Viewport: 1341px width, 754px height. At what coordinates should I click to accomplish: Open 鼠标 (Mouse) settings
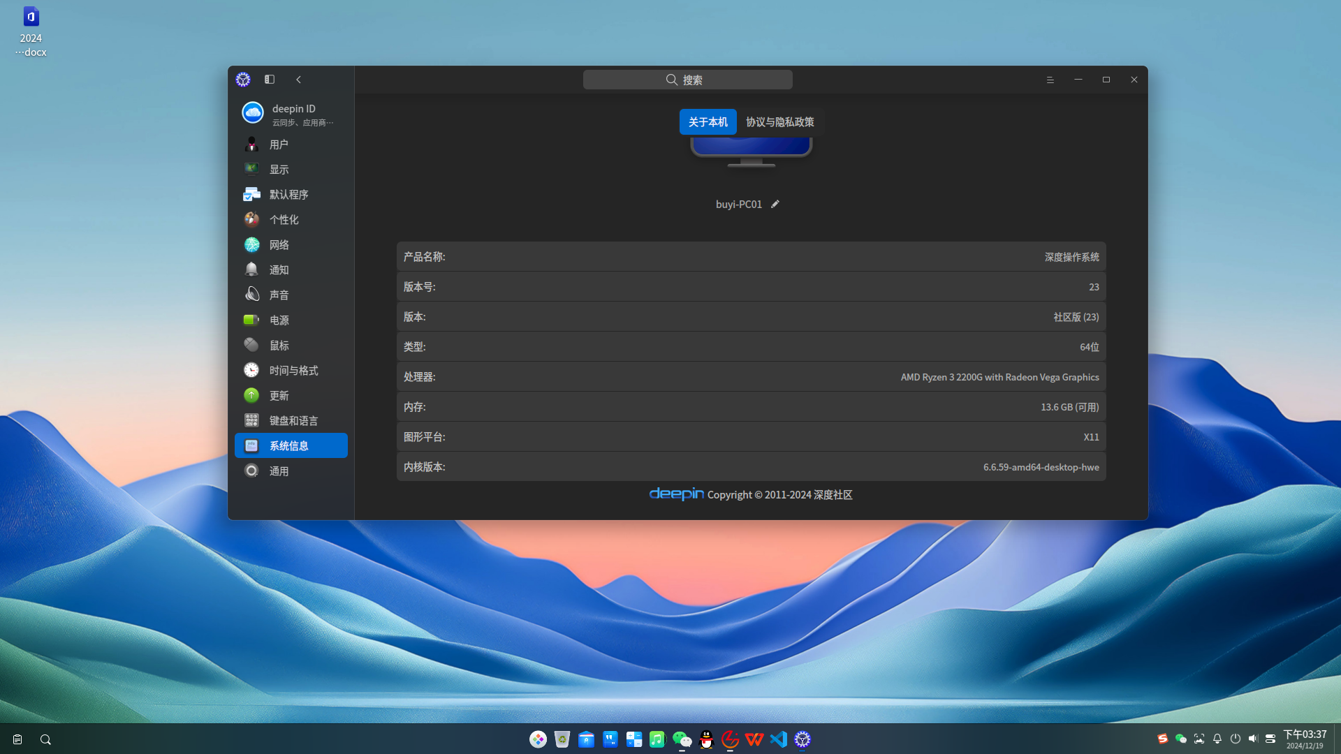[291, 346]
